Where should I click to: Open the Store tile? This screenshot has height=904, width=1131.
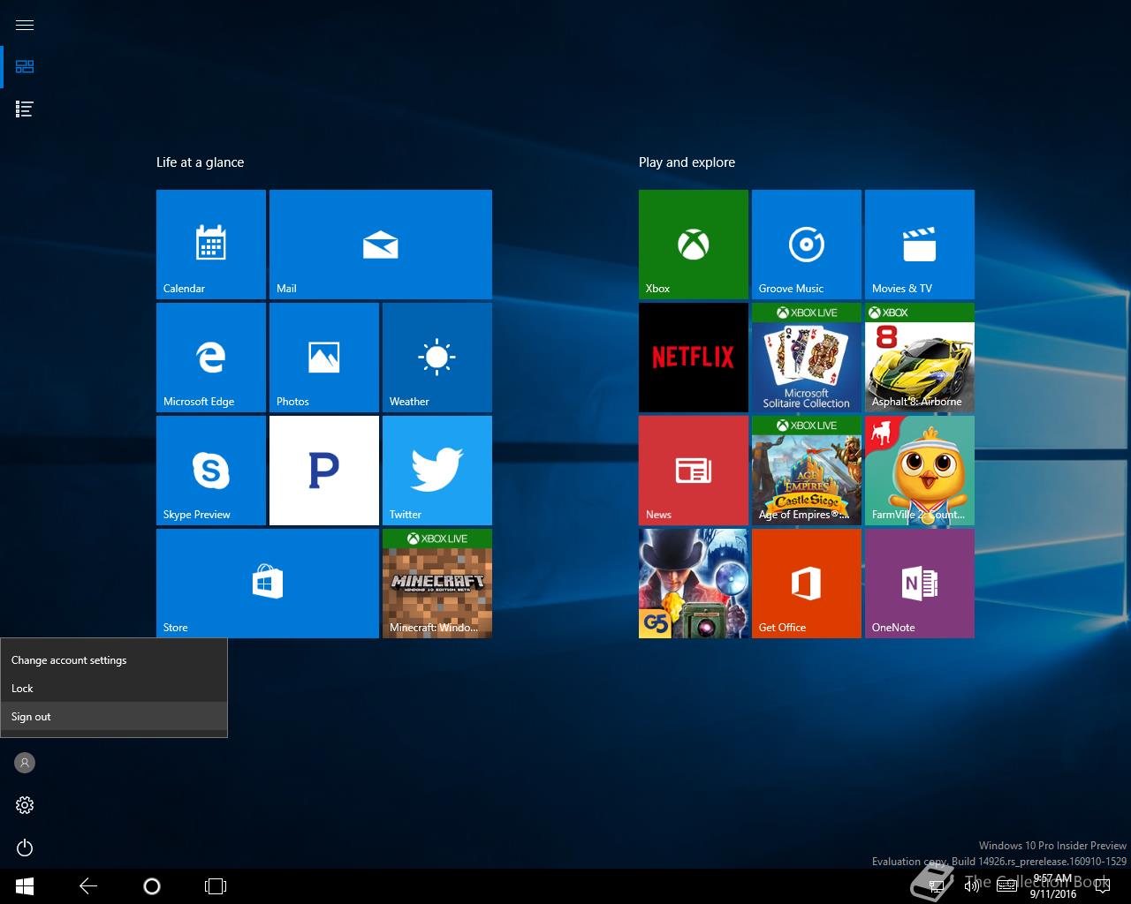(268, 584)
